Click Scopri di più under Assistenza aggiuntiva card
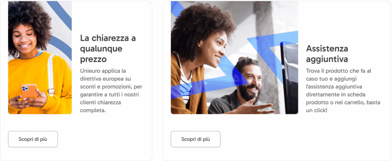This screenshot has width=392, height=161. 196,139
